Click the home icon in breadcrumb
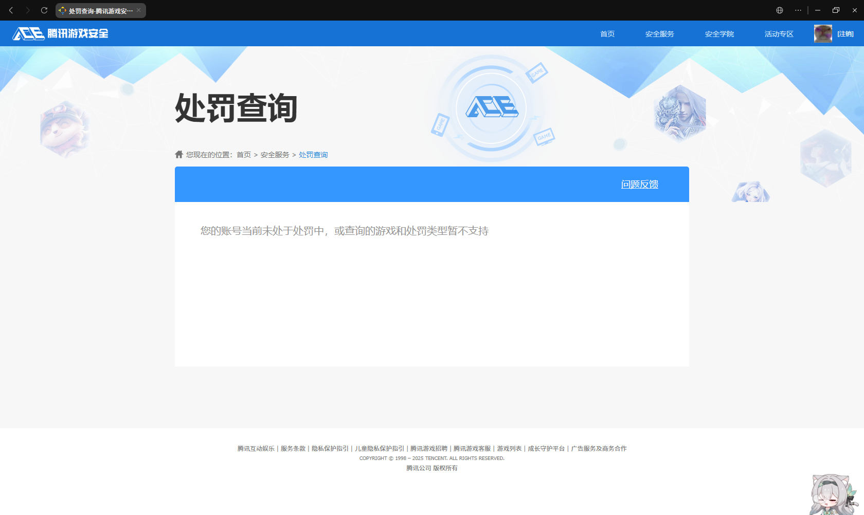 pos(179,154)
